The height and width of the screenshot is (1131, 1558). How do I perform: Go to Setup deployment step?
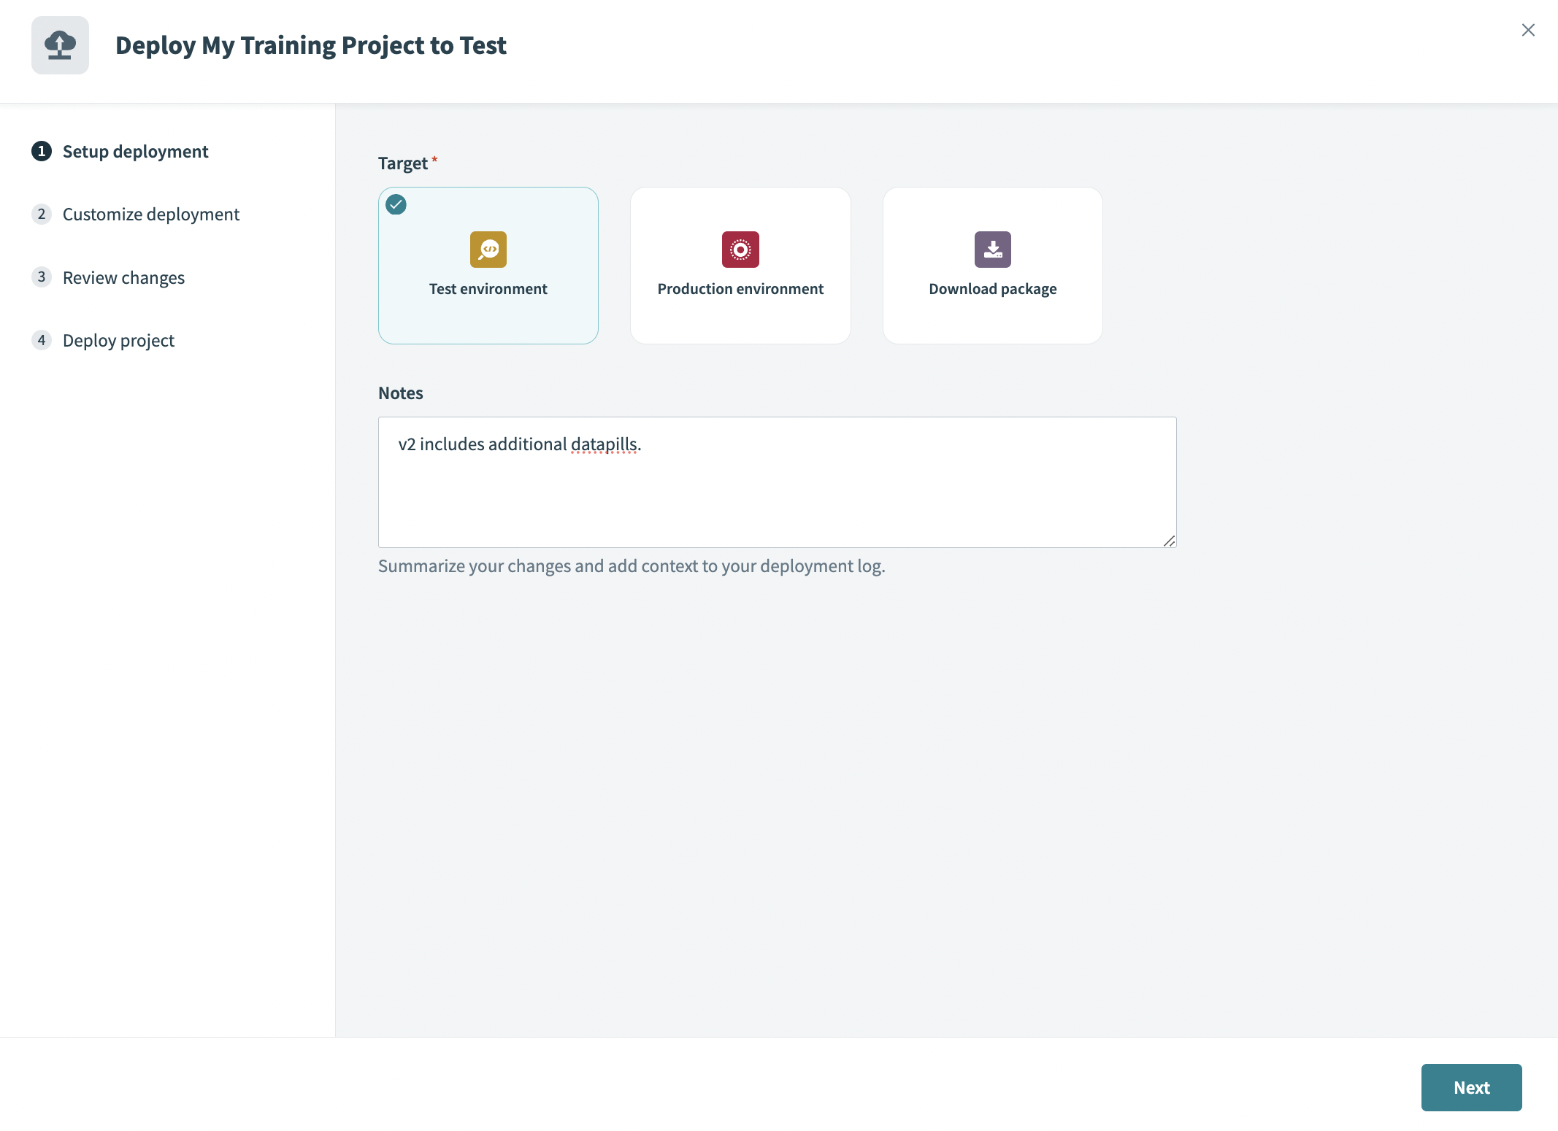(x=135, y=151)
